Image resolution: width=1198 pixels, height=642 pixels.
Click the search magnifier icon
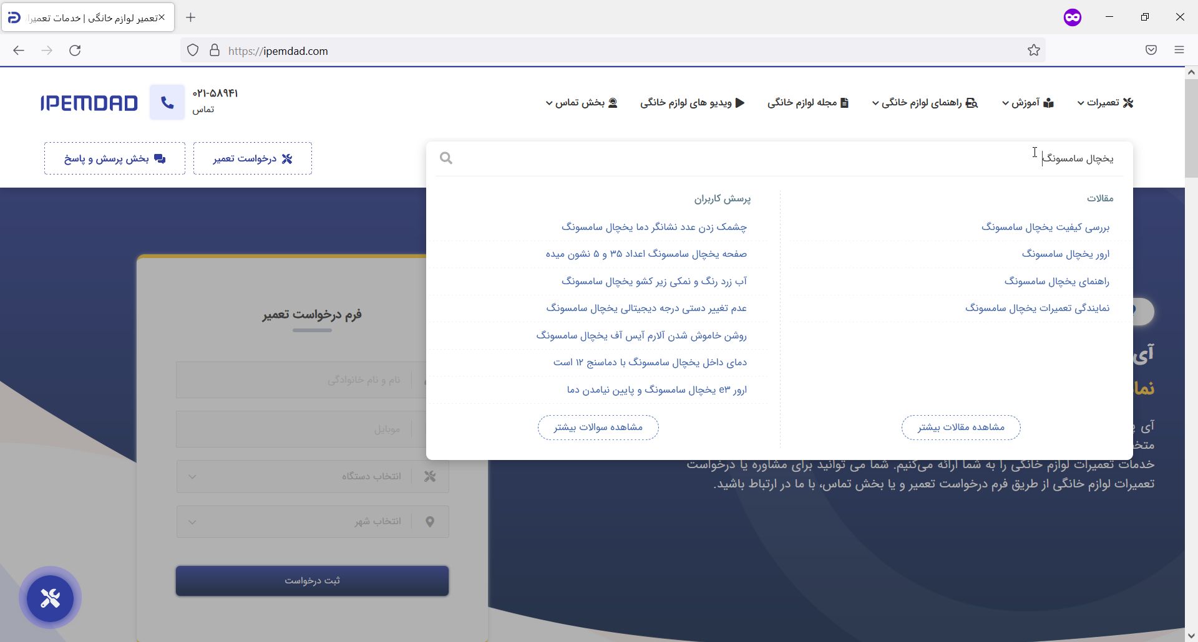(446, 158)
